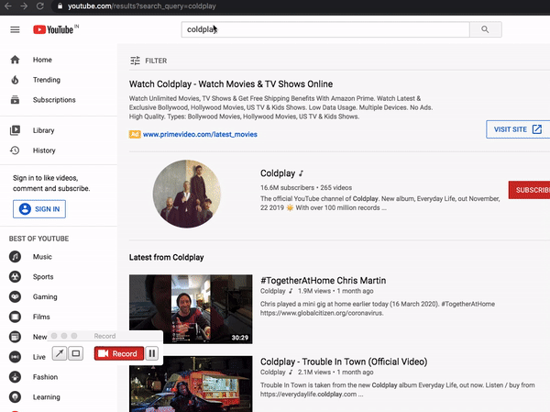Viewport: 550px width, 412px height.
Task: Click the Trending flame icon
Action: click(x=15, y=80)
